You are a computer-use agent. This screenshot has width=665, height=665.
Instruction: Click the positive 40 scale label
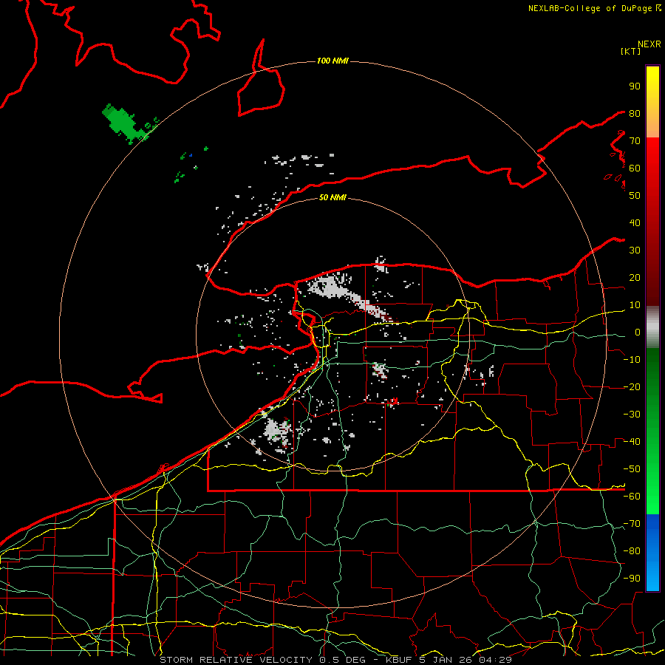click(x=635, y=223)
